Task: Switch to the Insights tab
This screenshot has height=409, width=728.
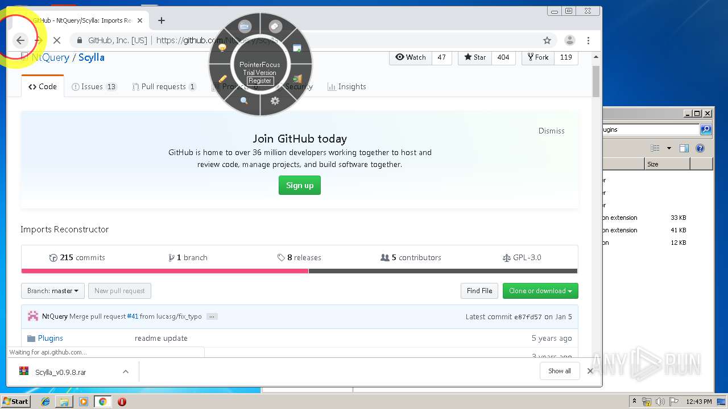Action: 347,87
